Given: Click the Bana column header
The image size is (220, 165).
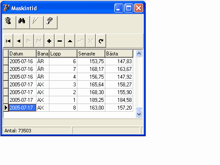Looking at the screenshot, I should 43,54.
